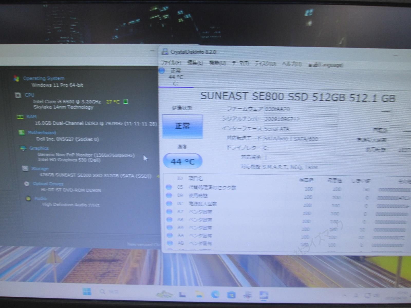The width and height of the screenshot is (411, 308).
Task: Open the Storage section in Speccy
Action: 40,169
